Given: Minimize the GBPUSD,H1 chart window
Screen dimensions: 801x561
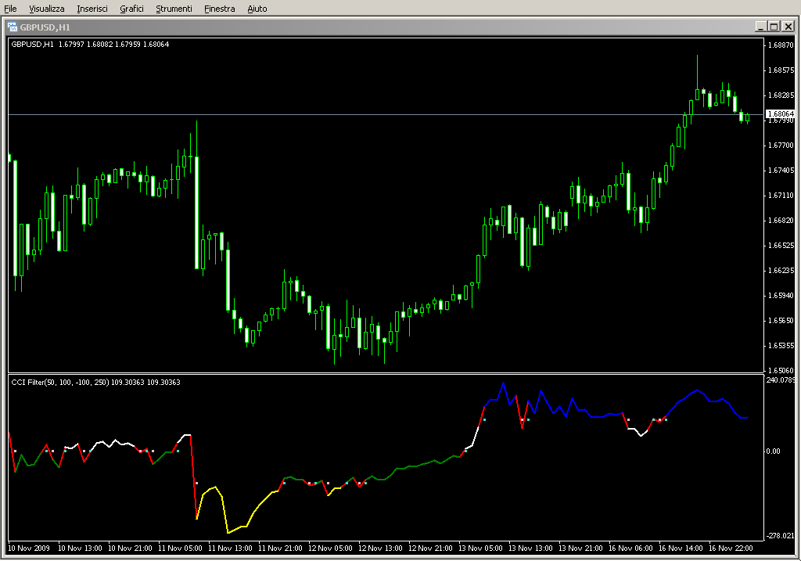Looking at the screenshot, I should pos(760,27).
